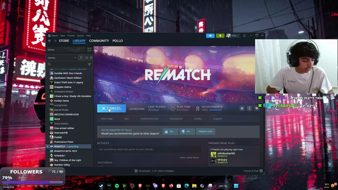Select Once Human in the library
Viewport: 338px width, 190px height.
[61, 123]
